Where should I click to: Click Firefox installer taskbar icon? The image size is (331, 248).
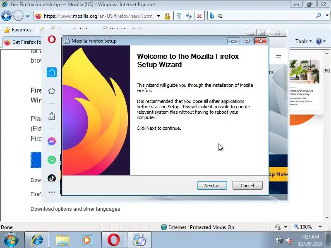[x=139, y=240]
